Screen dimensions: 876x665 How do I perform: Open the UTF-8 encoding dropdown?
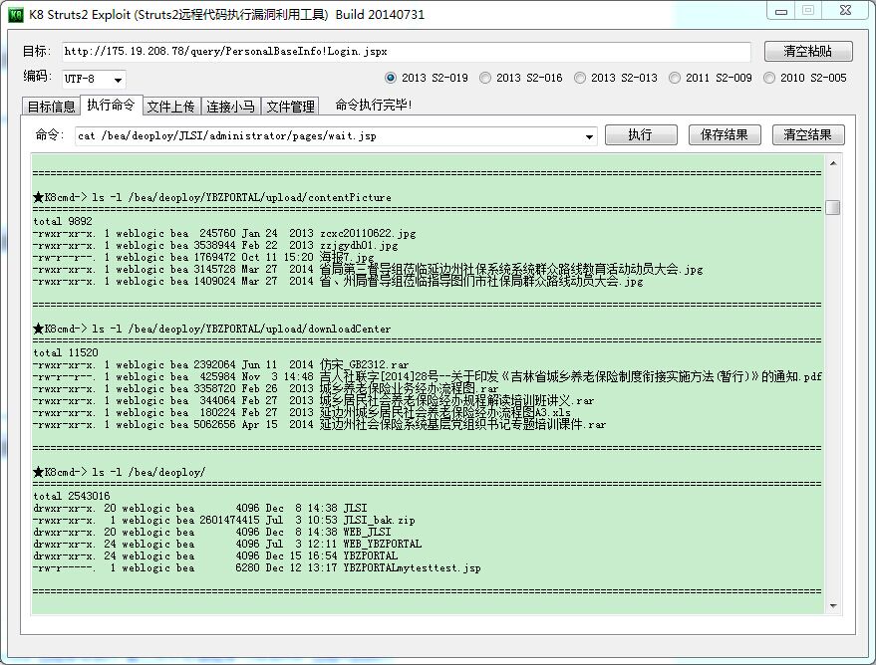(94, 80)
